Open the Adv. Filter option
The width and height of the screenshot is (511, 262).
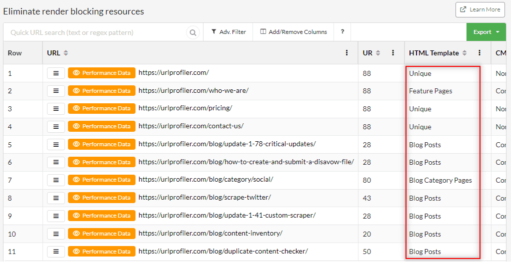click(228, 32)
